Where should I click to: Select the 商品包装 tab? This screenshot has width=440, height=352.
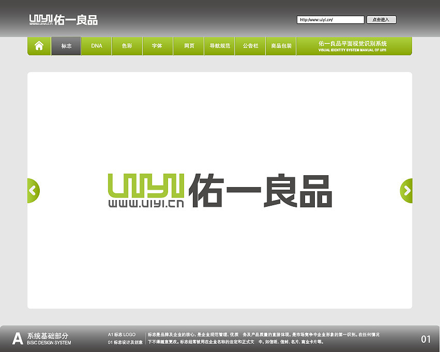point(281,46)
